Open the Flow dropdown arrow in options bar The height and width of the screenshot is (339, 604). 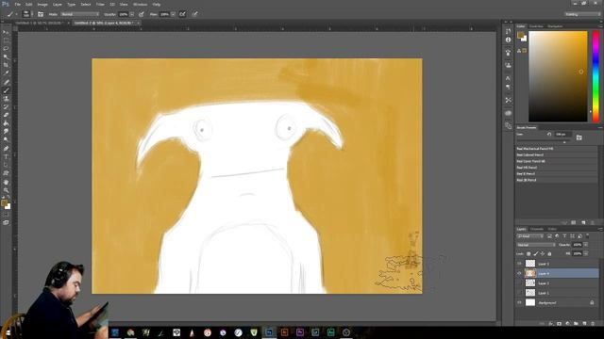coord(173,14)
